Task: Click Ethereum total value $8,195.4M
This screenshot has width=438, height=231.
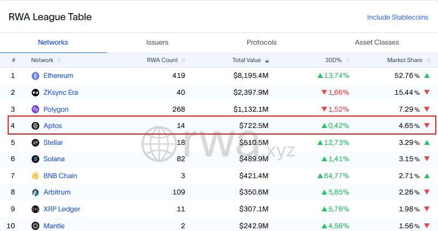Action: [x=251, y=76]
